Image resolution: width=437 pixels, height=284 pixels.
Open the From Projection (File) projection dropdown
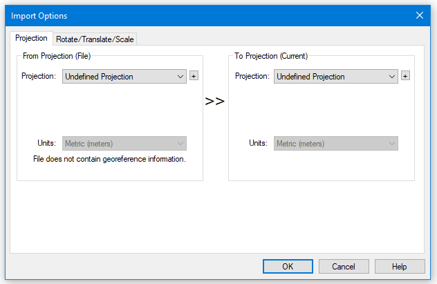tap(124, 76)
